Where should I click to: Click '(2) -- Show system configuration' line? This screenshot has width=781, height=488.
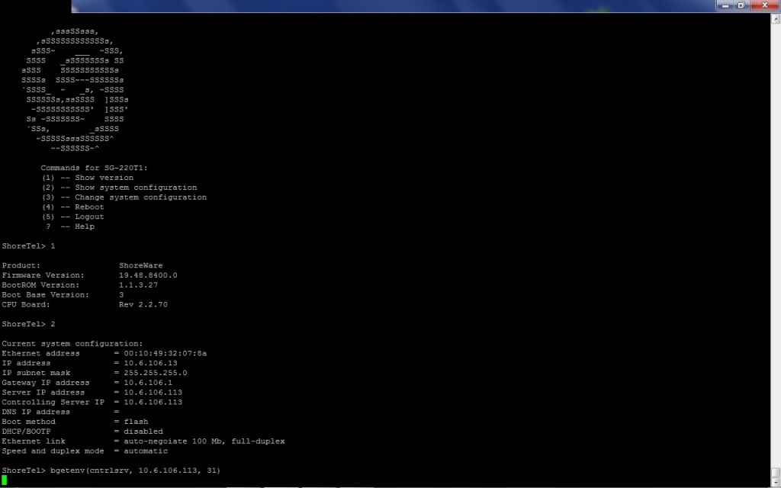[x=120, y=188]
